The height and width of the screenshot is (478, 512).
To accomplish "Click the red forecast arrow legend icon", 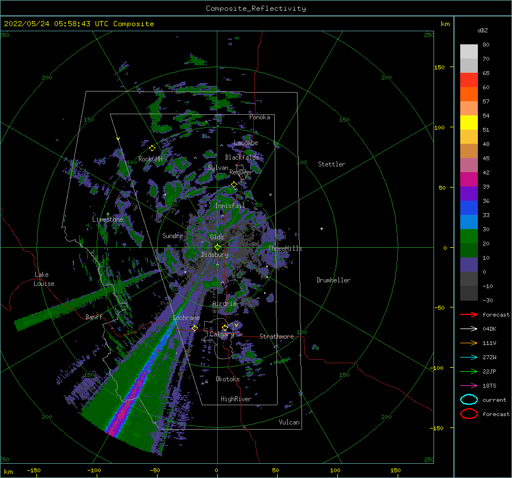I will [469, 314].
